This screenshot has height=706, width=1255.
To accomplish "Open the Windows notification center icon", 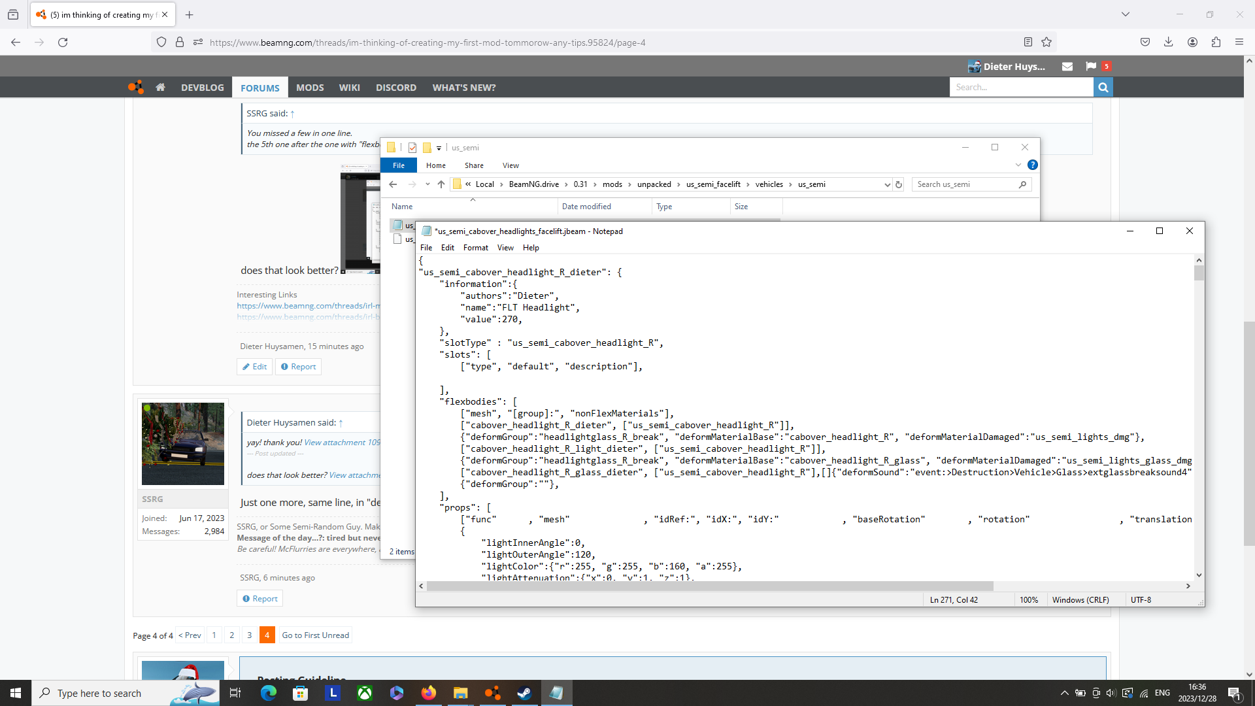I will point(1234,693).
